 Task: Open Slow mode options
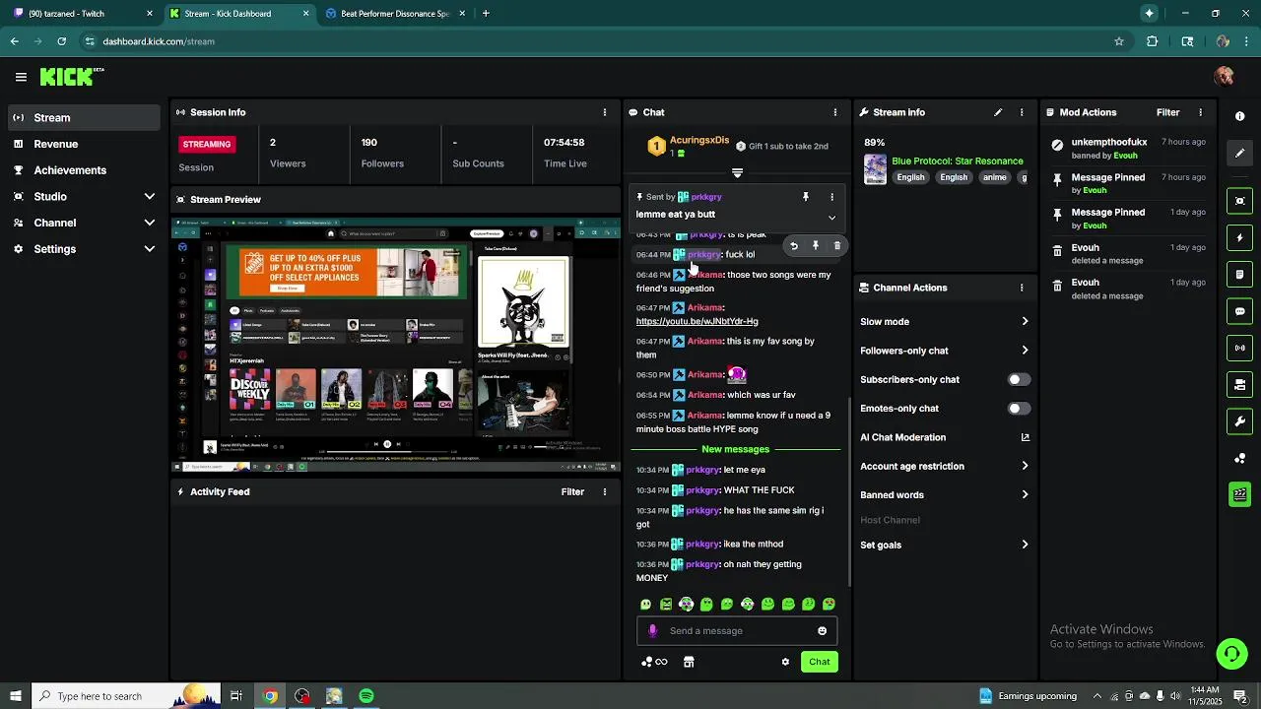(x=944, y=322)
